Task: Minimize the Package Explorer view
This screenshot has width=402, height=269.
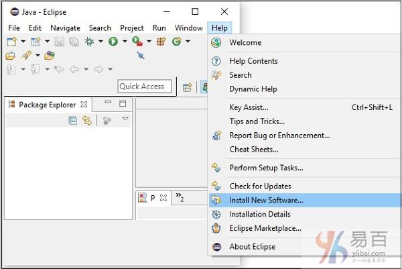Action: click(x=108, y=103)
